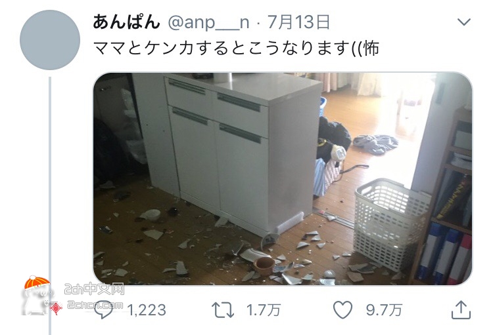Screen dimensions: 493x335
Task: Click the white laundry basket in the photo
Action: pyautogui.click(x=392, y=224)
